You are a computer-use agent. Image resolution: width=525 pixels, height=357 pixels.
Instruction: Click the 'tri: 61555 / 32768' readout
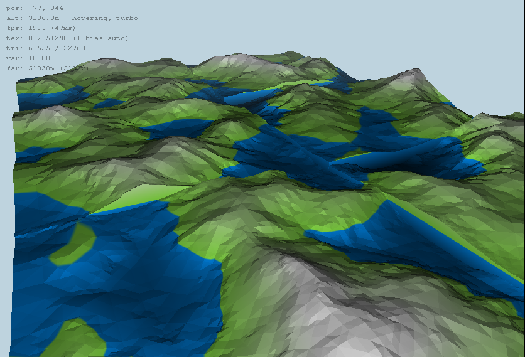pyautogui.click(x=46, y=48)
